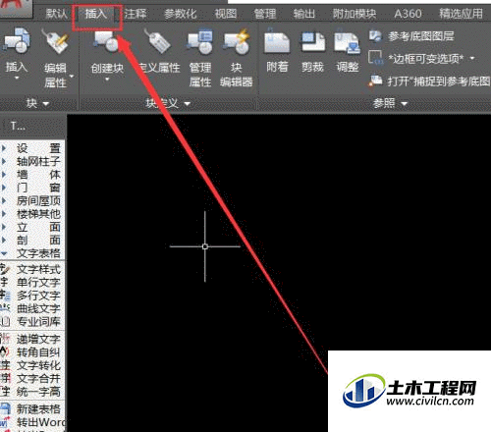Expand the 编辑属性 dropdown arrow

72,76
